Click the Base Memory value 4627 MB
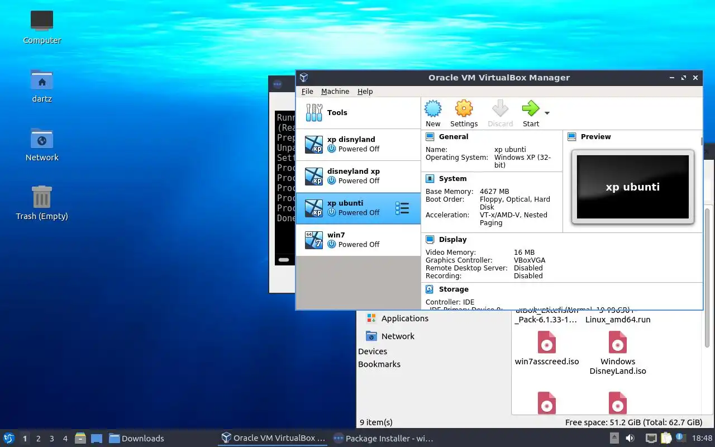This screenshot has height=447, width=715. [x=494, y=192]
